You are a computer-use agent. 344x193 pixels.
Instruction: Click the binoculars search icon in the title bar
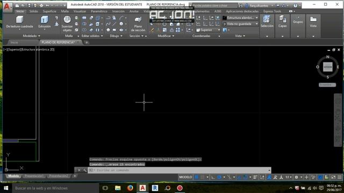(x=241, y=5)
